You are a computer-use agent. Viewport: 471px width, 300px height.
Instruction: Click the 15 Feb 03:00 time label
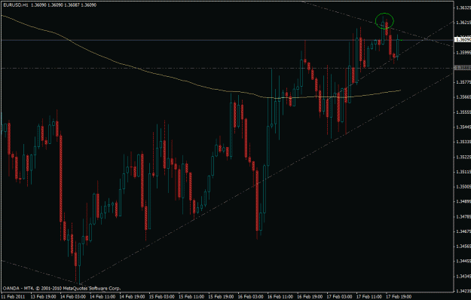161,296
